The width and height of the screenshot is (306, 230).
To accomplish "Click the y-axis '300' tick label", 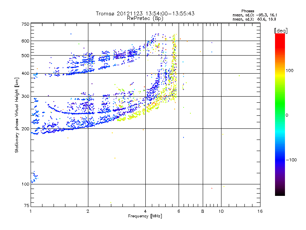I will [x=25, y=97].
